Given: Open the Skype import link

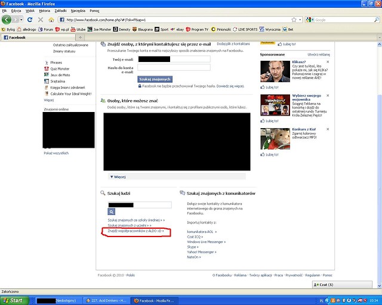Looking at the screenshot, I should 193,247.
